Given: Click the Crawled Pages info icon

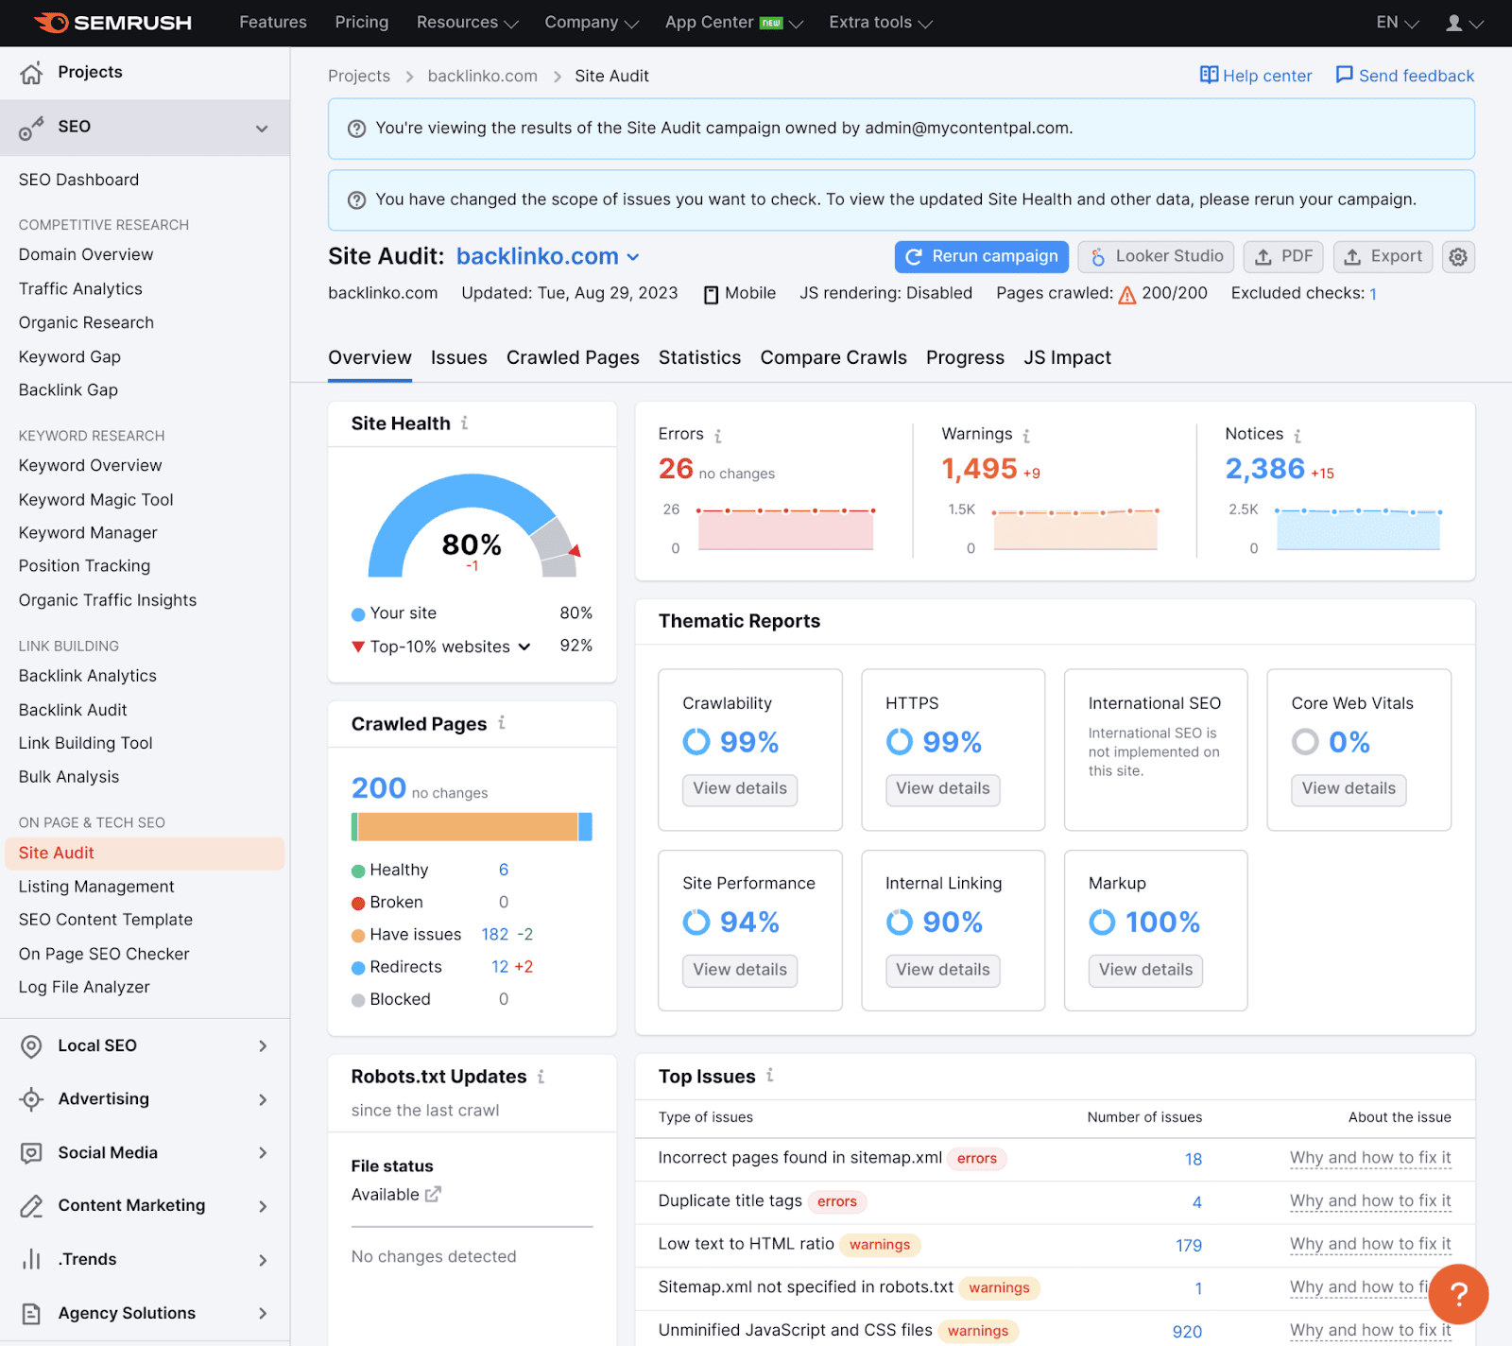Looking at the screenshot, I should tap(502, 723).
